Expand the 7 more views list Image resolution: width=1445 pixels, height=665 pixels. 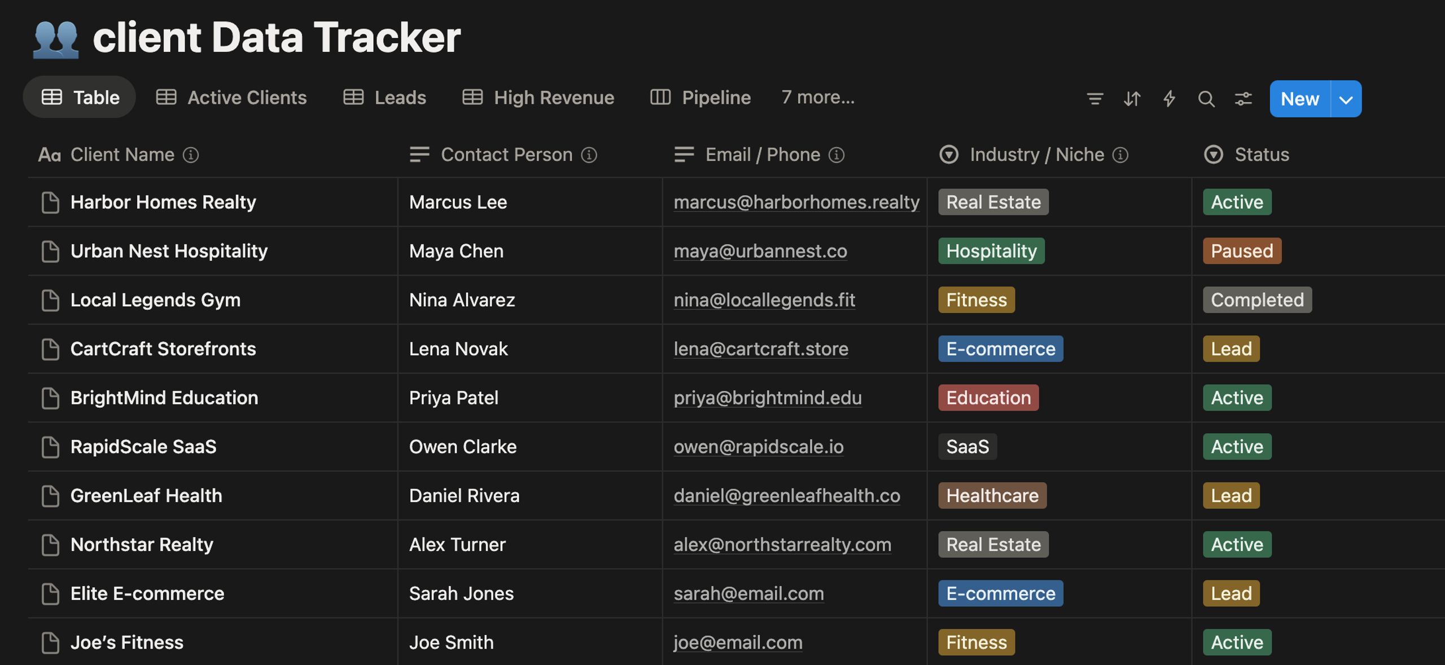(818, 98)
